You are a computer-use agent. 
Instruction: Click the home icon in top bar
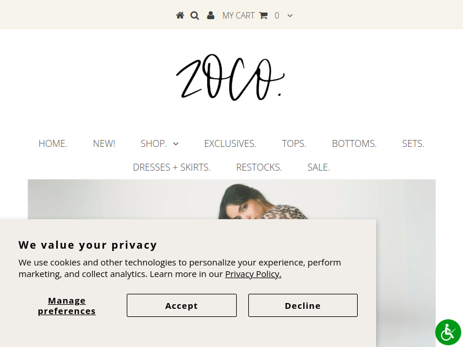point(180,16)
